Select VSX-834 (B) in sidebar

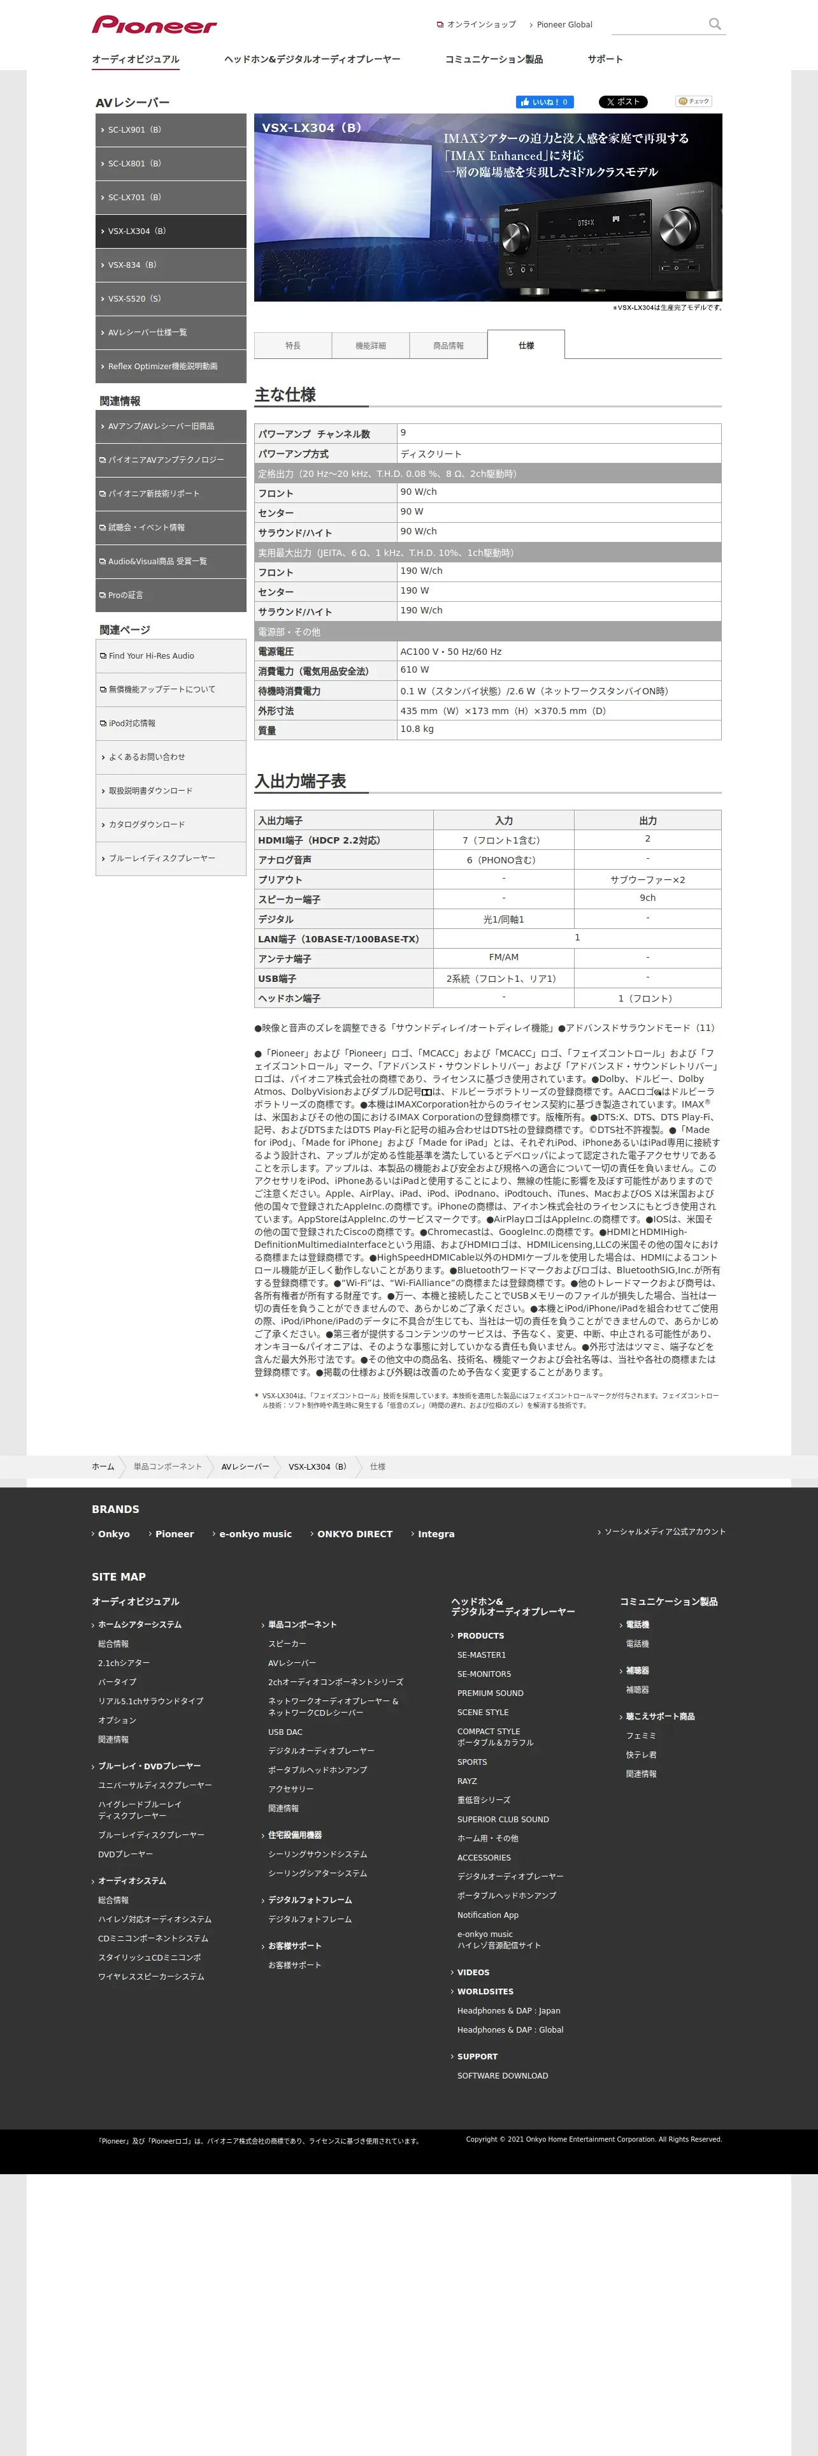click(171, 265)
